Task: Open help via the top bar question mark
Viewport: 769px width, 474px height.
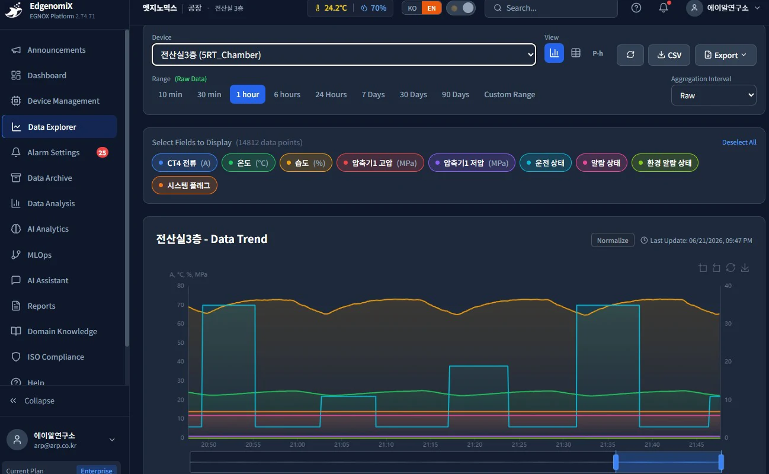Action: tap(636, 8)
